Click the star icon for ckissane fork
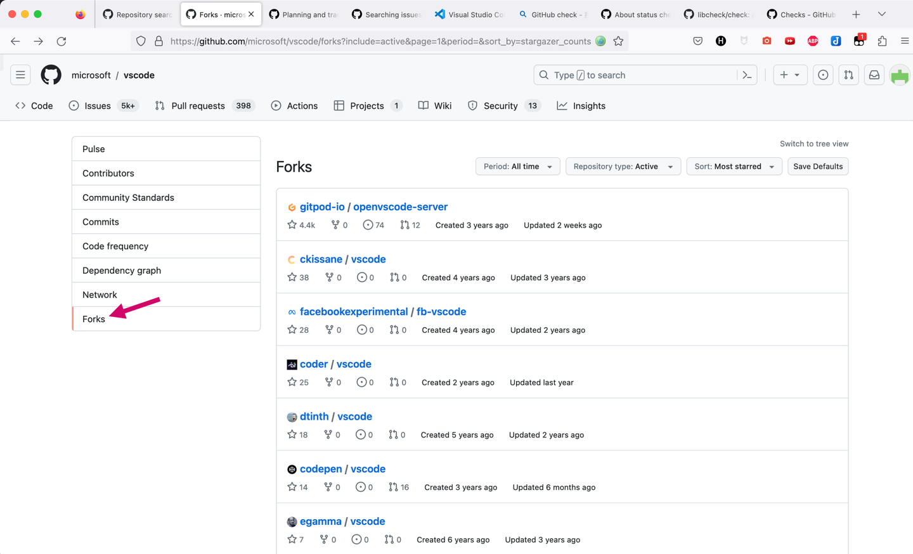The width and height of the screenshot is (913, 554). [292, 278]
